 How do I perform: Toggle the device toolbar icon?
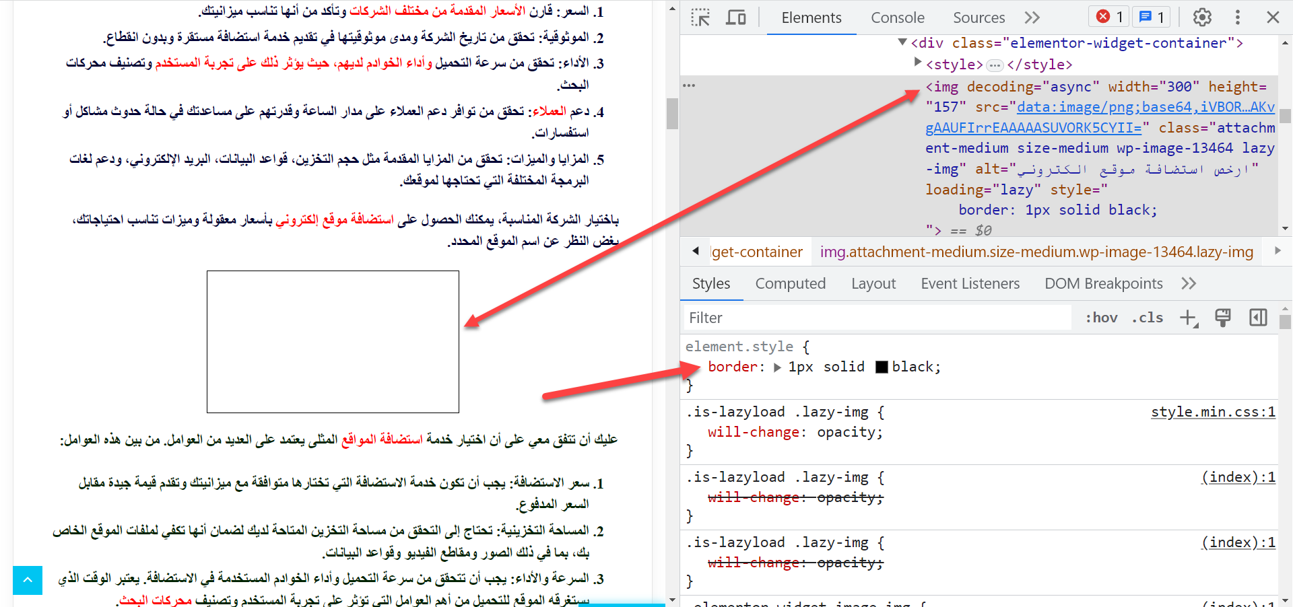tap(735, 17)
